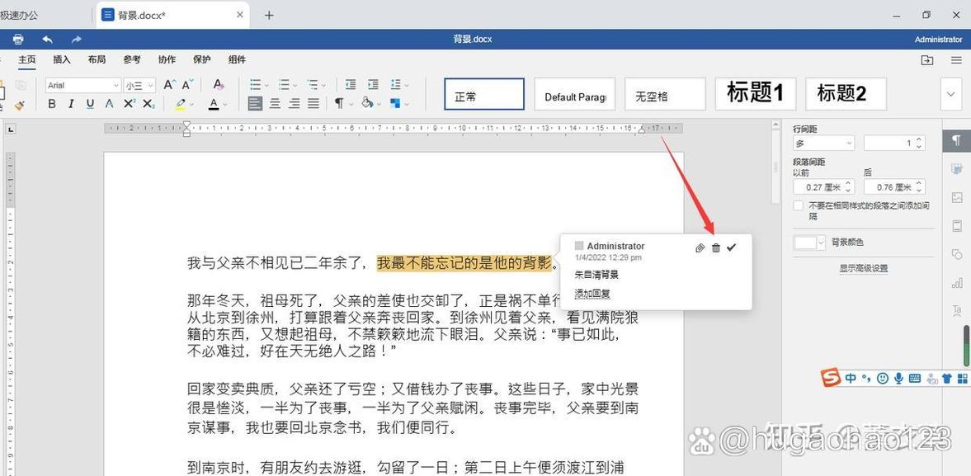Delete the comment with the trash icon
The image size is (971, 476).
(715, 247)
